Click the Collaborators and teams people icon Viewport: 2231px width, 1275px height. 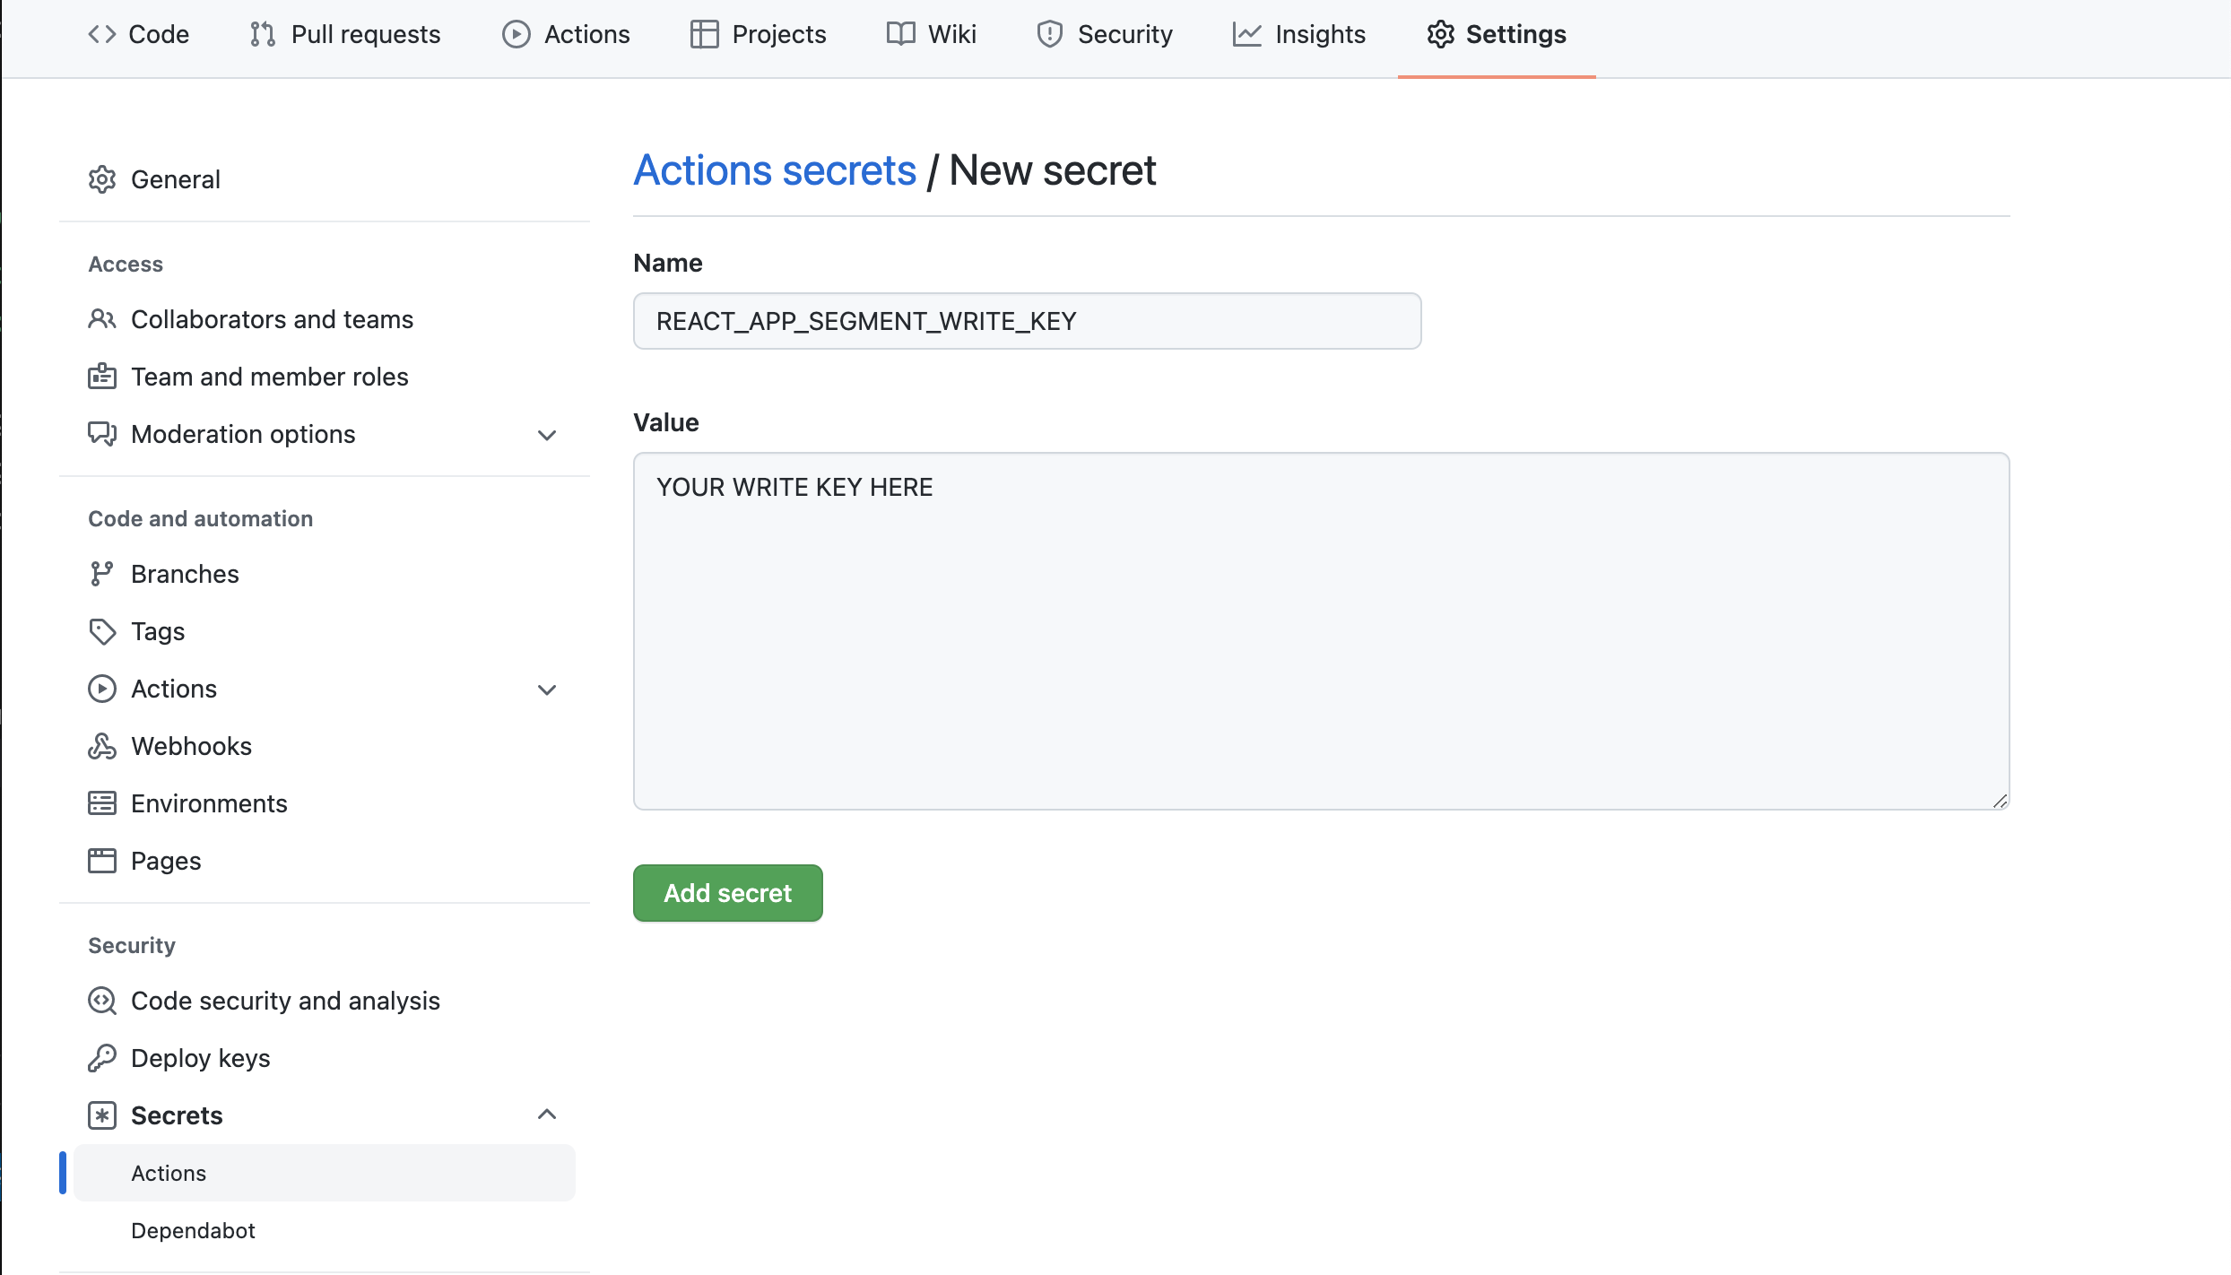pyautogui.click(x=102, y=319)
